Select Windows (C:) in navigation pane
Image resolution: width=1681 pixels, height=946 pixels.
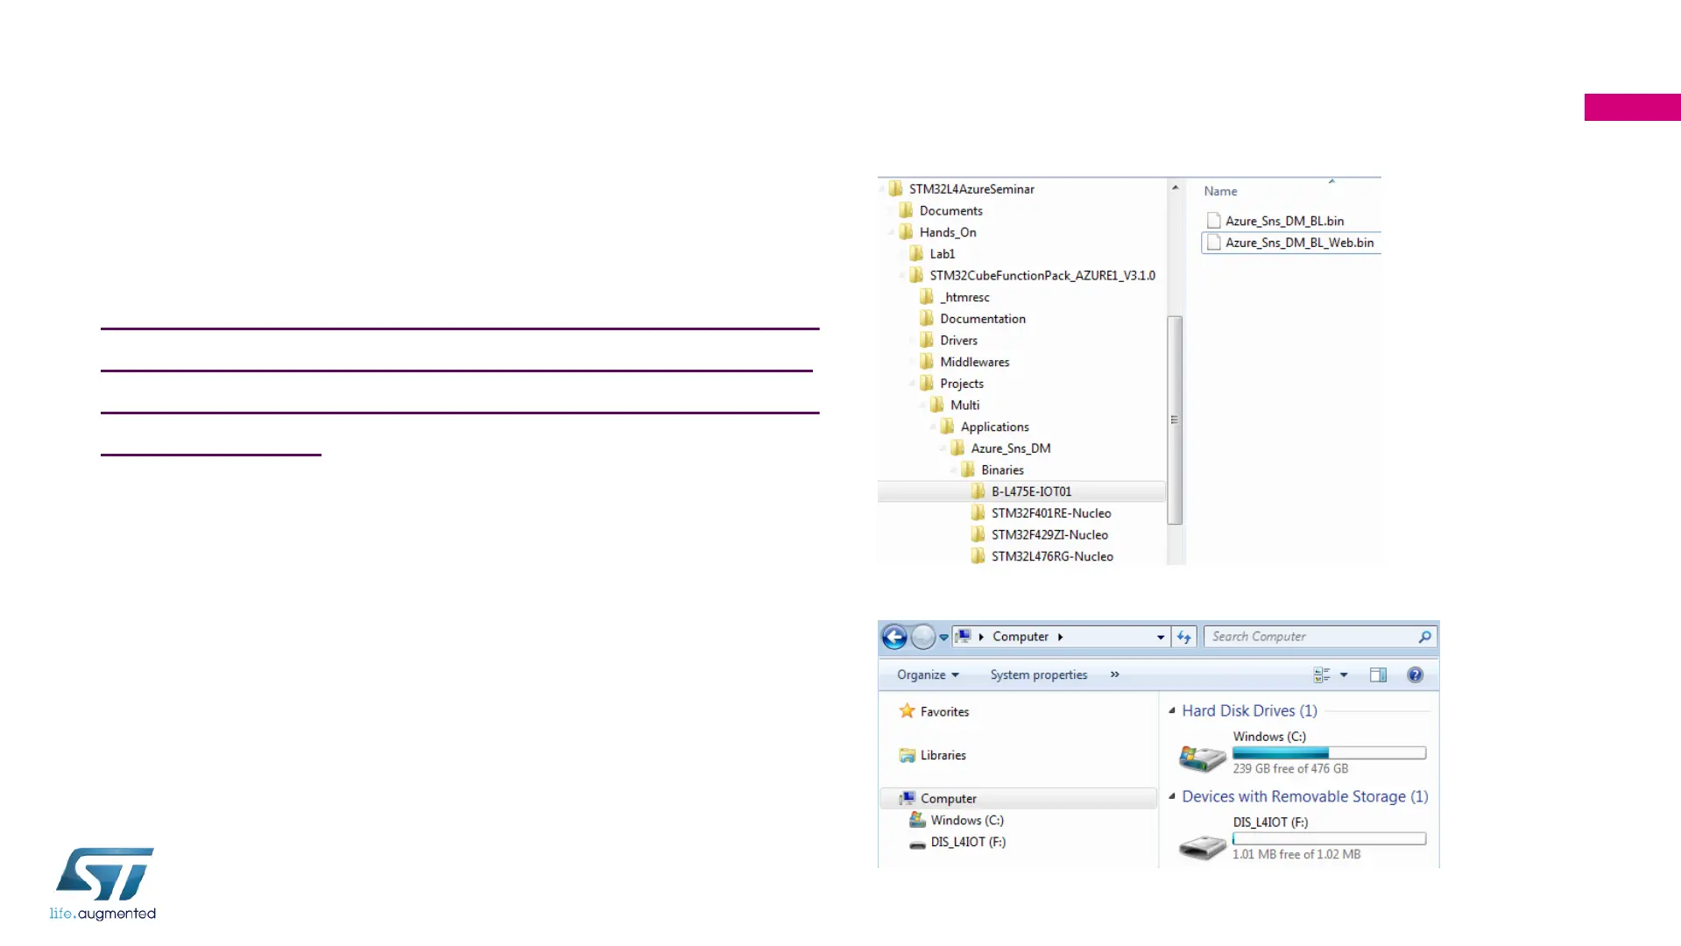pos(967,820)
